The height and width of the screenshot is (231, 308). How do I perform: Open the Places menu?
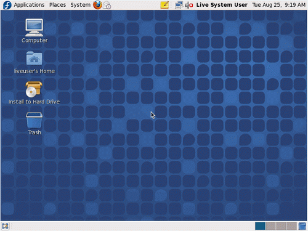coord(57,5)
